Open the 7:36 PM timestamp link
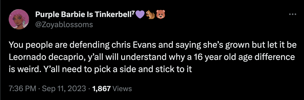The width and height of the screenshot is (304, 100). coord(22,89)
